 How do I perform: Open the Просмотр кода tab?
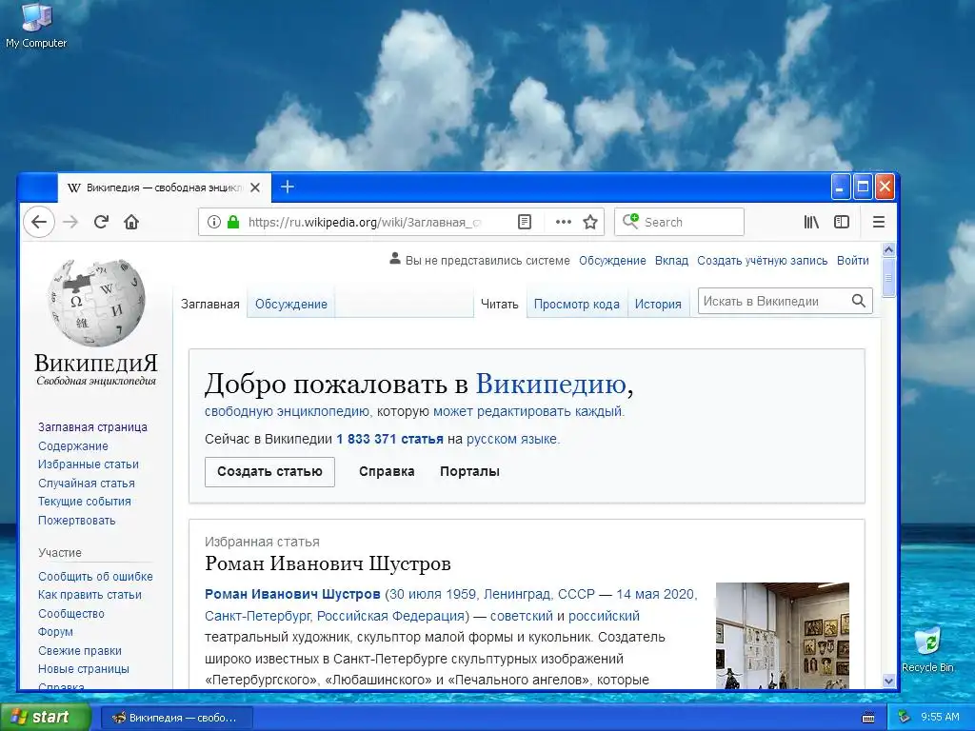pyautogui.click(x=576, y=304)
